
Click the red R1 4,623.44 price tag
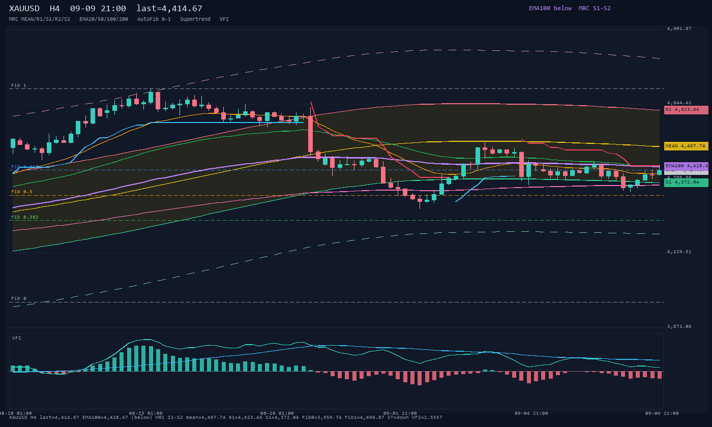(x=686, y=110)
